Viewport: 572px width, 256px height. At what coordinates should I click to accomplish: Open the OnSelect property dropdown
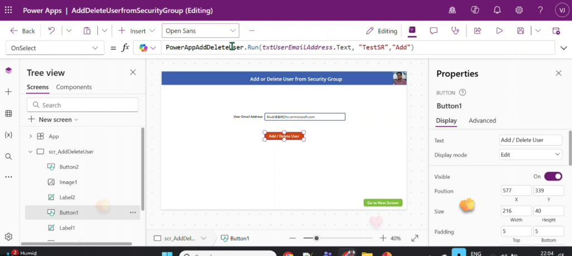point(54,48)
